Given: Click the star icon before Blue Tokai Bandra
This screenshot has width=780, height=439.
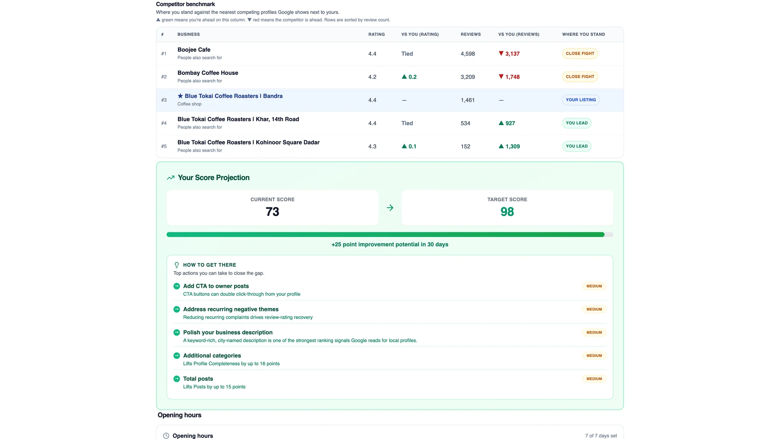Looking at the screenshot, I should pos(180,96).
